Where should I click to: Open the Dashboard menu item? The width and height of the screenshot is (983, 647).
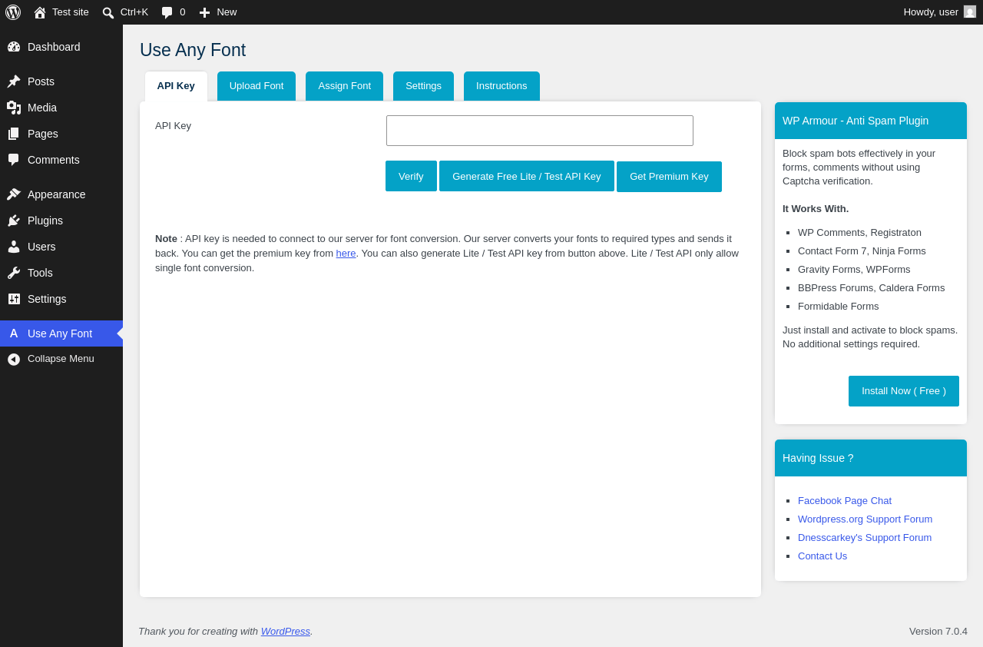(61, 47)
